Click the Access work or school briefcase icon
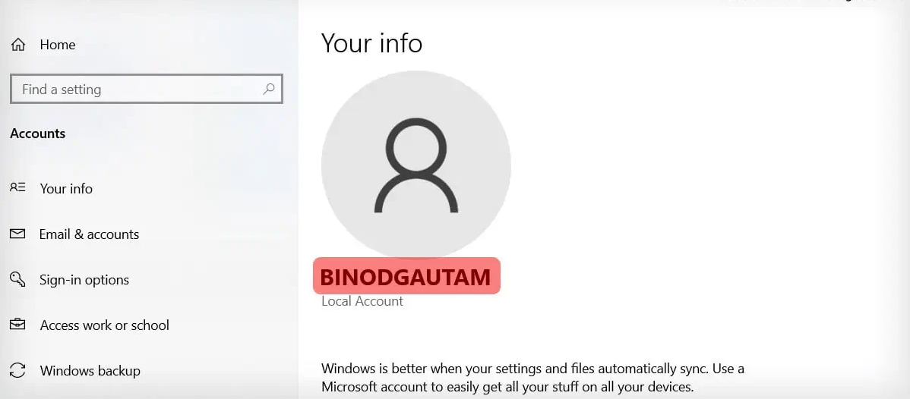910x399 pixels. click(x=18, y=325)
